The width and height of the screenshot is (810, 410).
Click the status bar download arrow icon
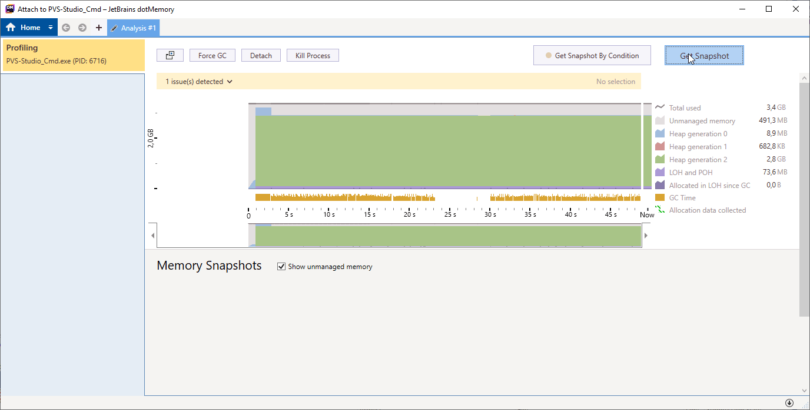pos(789,403)
